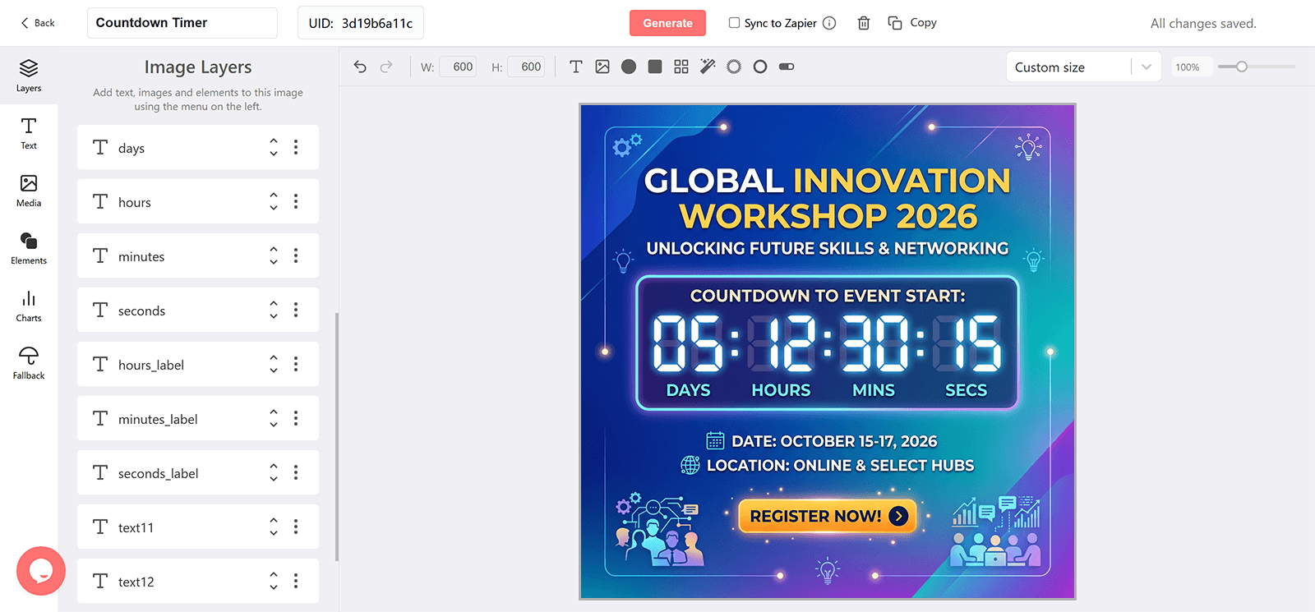Screen dimensions: 1315x612
Task: Reorder hours layer using its up/down arrows
Action: click(274, 201)
